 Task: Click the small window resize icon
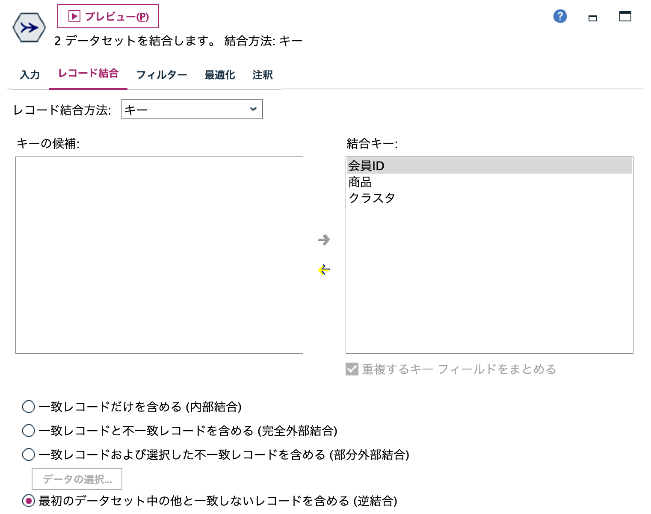click(x=592, y=18)
